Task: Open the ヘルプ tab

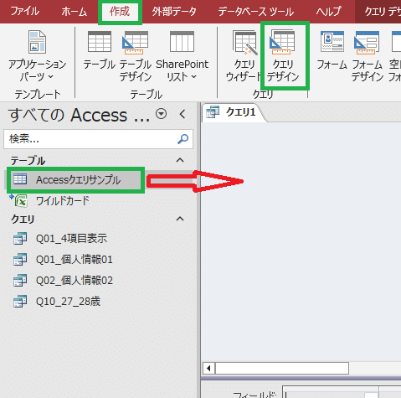Action: pos(328,12)
